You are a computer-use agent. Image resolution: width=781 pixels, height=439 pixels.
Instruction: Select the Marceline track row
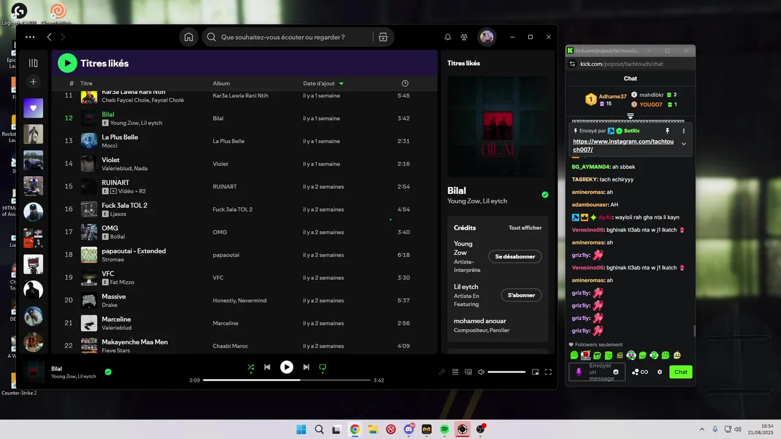(x=244, y=323)
